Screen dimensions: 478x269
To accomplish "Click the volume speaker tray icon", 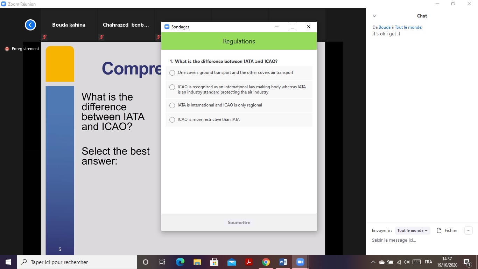I will (407, 262).
